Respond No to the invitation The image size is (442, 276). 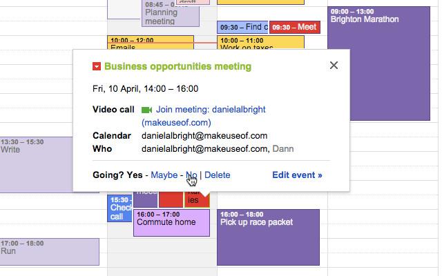pyautogui.click(x=191, y=175)
